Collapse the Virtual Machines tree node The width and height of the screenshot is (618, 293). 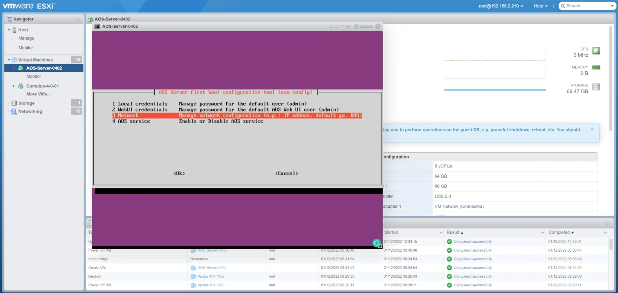coord(9,60)
